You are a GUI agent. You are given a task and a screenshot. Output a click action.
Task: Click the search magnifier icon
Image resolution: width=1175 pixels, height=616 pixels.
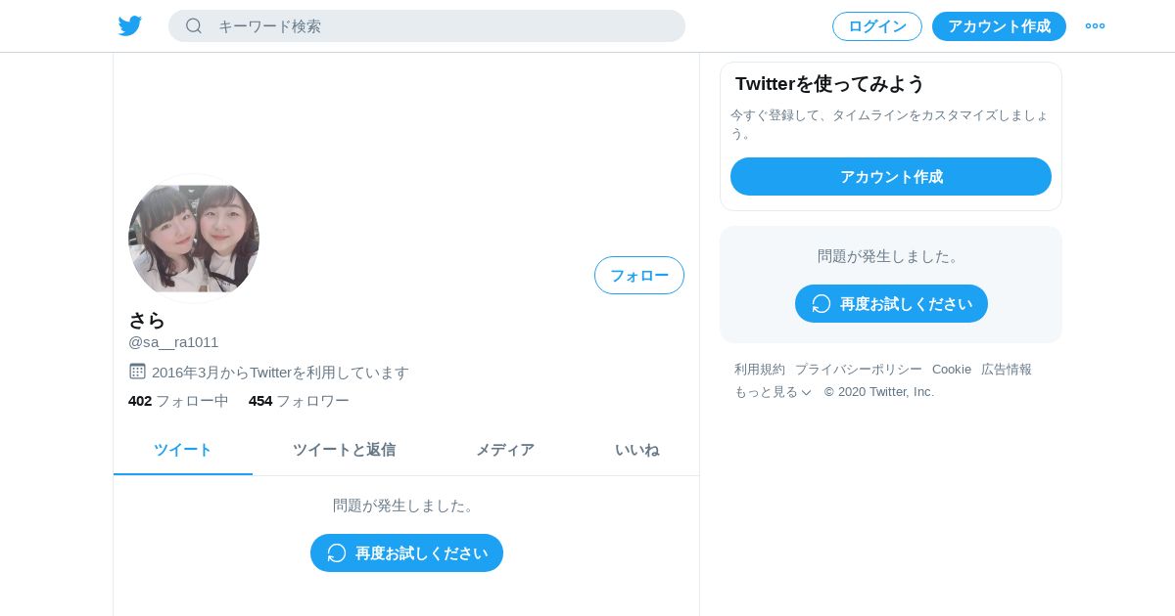194,25
